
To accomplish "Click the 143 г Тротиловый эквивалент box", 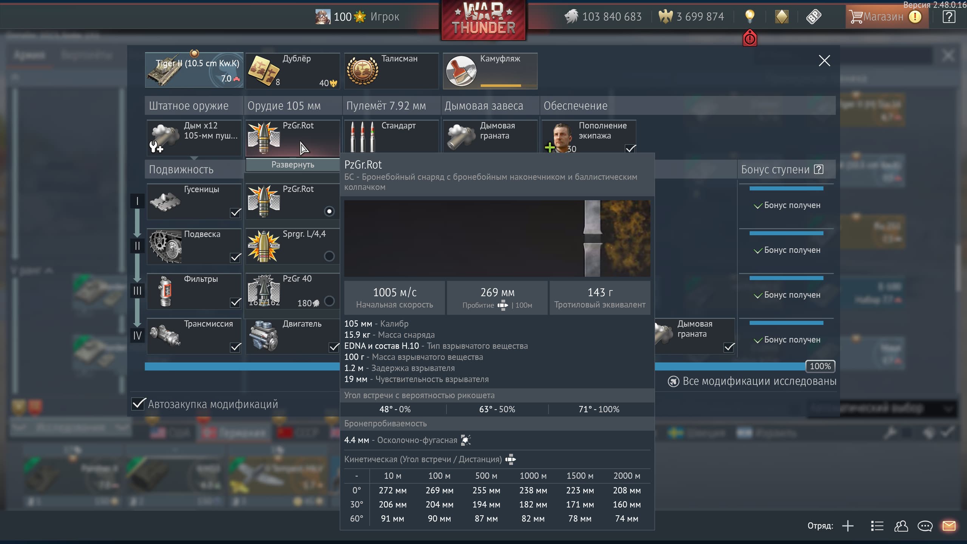I will point(600,298).
